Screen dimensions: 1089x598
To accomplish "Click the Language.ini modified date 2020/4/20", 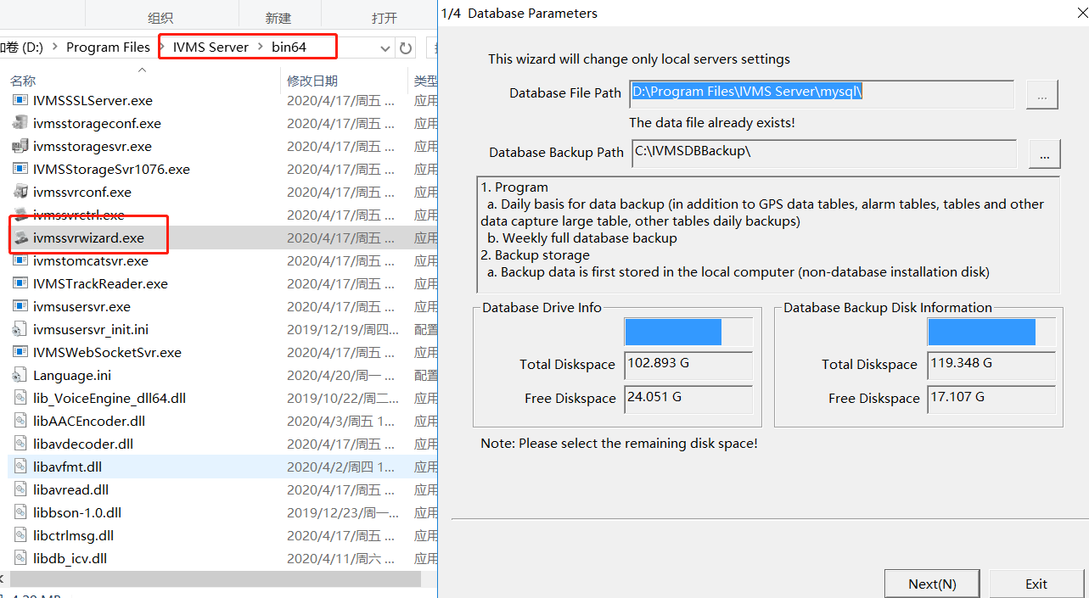I will tap(342, 375).
